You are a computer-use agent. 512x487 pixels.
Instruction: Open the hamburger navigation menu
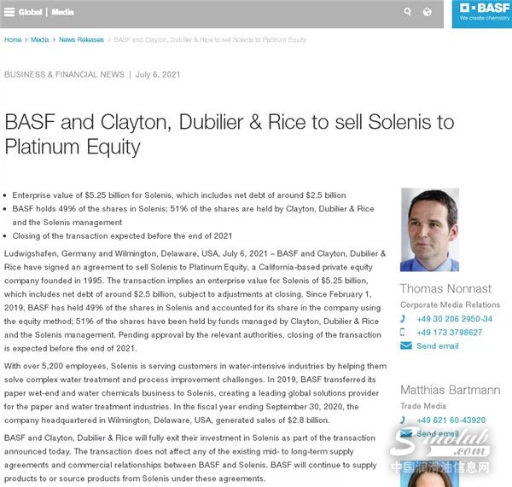pyautogui.click(x=9, y=12)
